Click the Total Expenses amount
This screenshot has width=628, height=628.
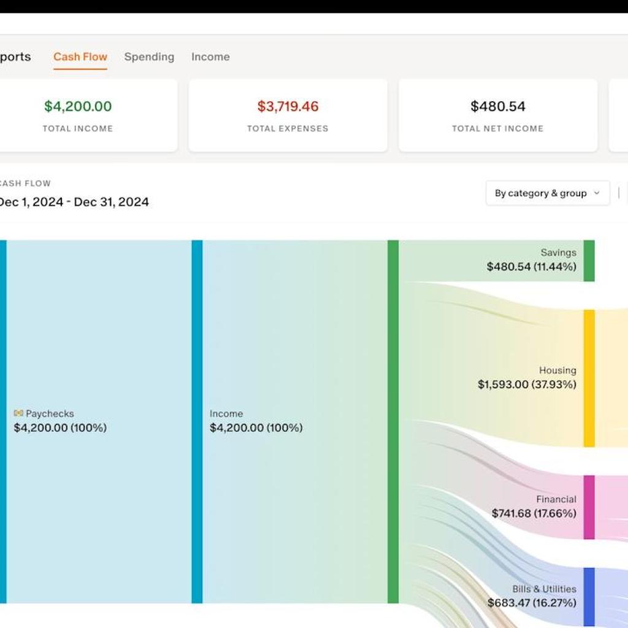pyautogui.click(x=287, y=106)
